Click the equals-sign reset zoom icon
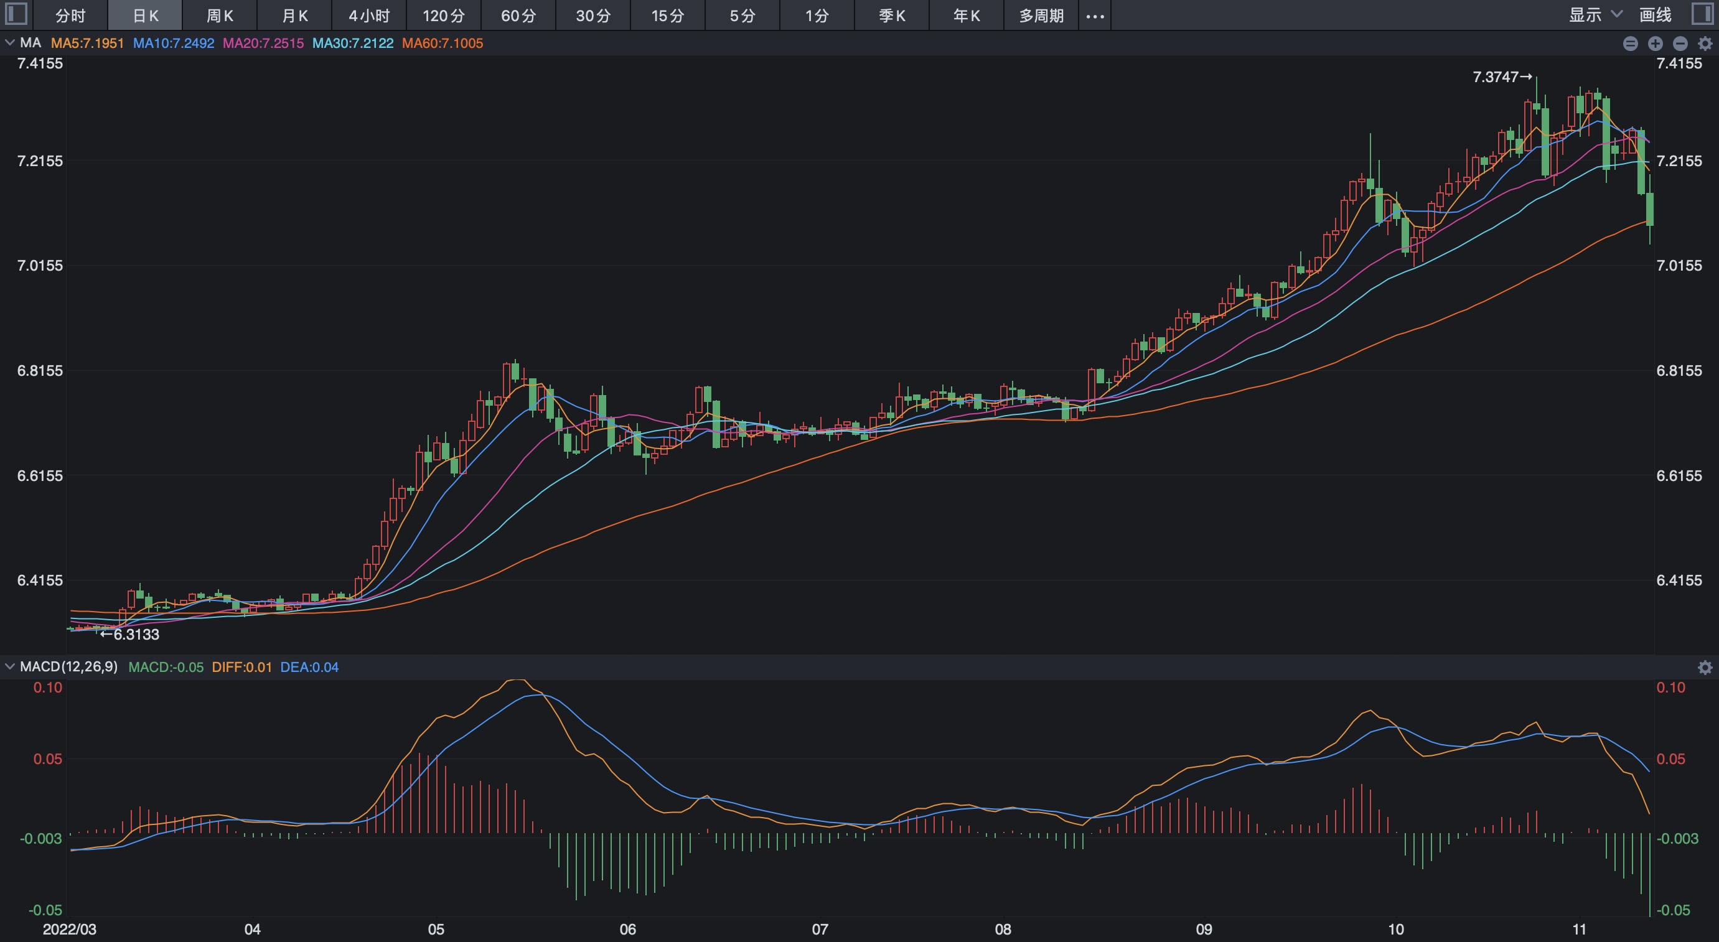1719x942 pixels. pyautogui.click(x=1630, y=44)
